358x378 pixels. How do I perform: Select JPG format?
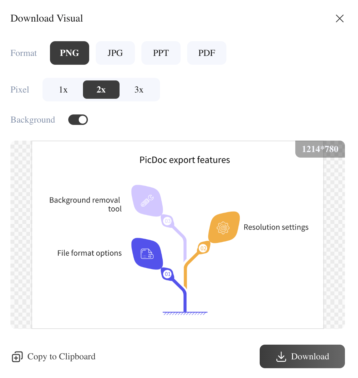(115, 53)
